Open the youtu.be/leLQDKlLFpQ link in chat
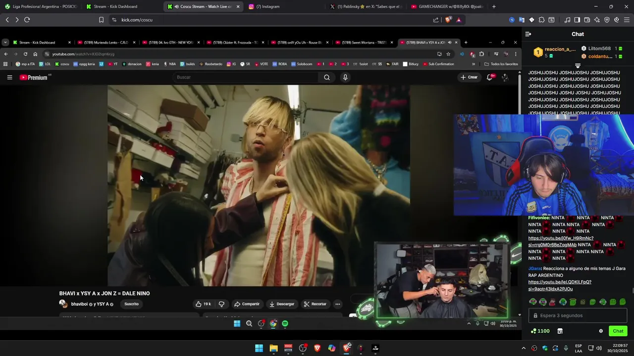The image size is (634, 356). [560, 285]
